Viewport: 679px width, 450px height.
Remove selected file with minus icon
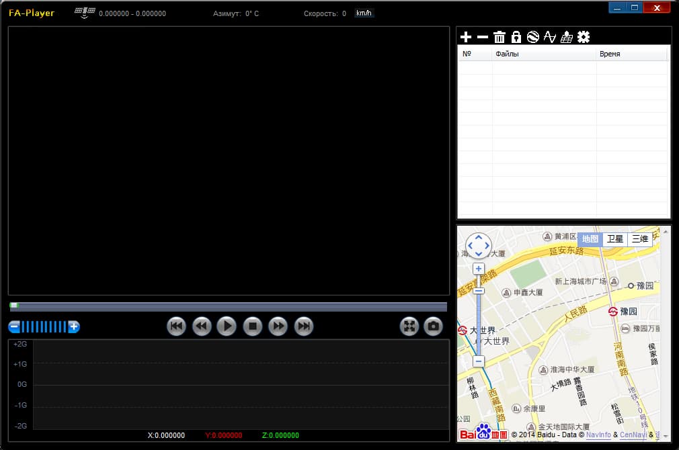(x=483, y=37)
